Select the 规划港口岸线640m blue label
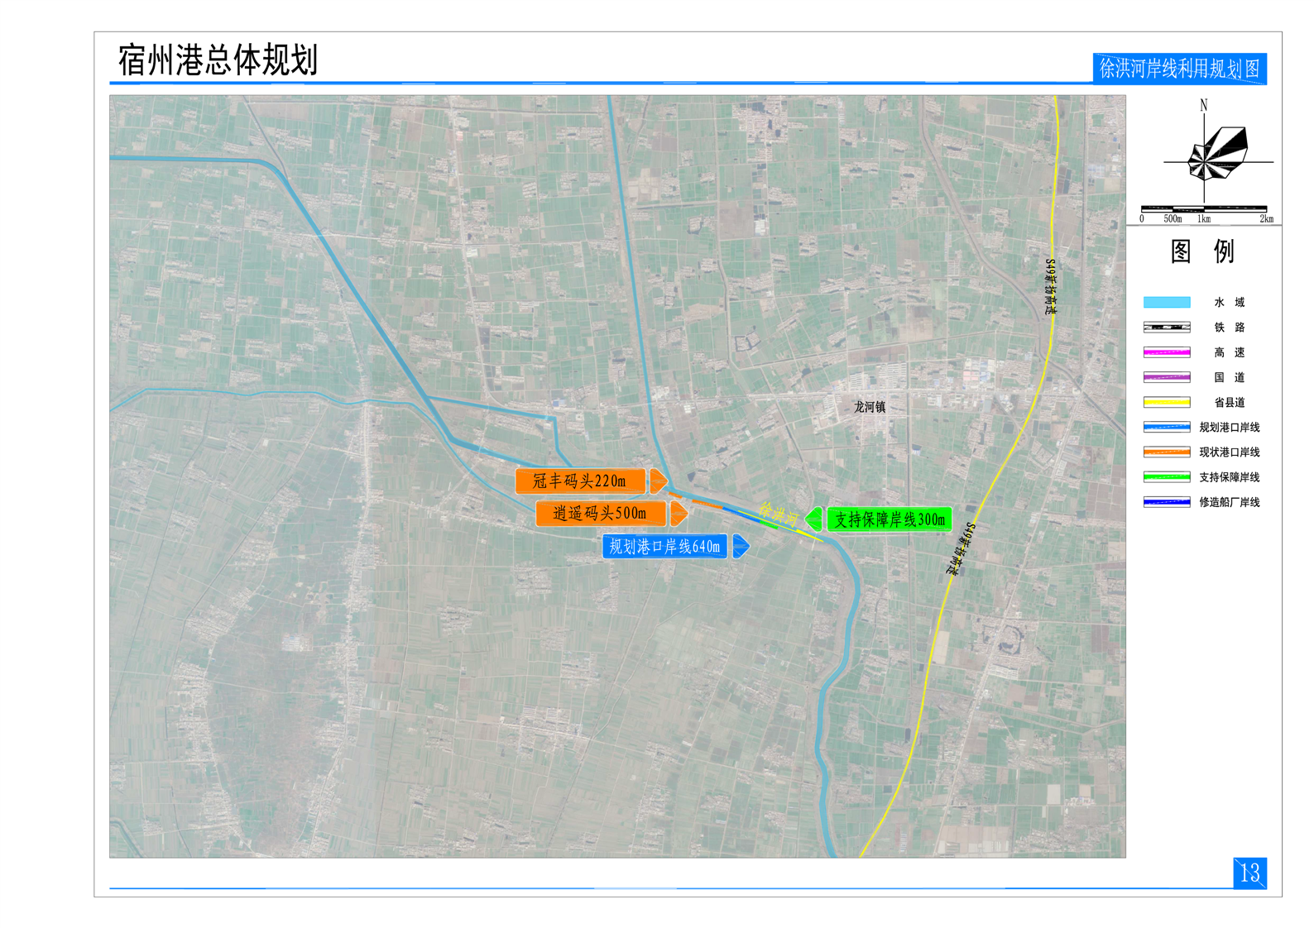 pos(664,546)
